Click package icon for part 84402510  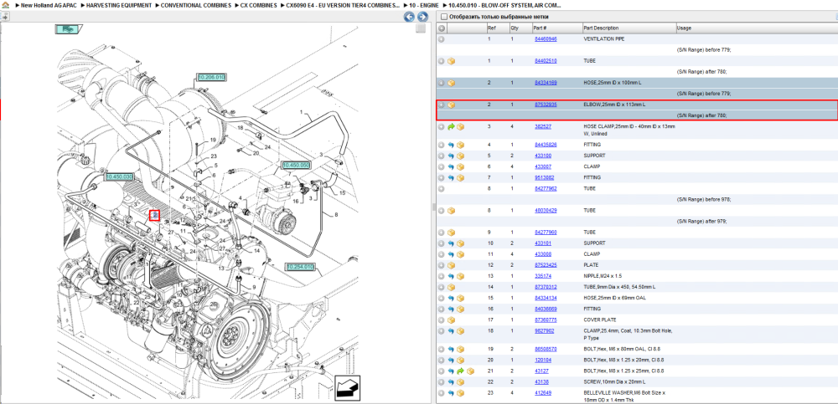451,61
